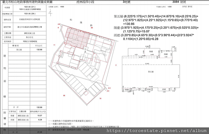Click the small red square marked 15
Viewport: 209px width, 134px height.
86,93
